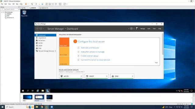Select the Learn More tile section
This screenshot has width=195, height=109.
point(64,61)
